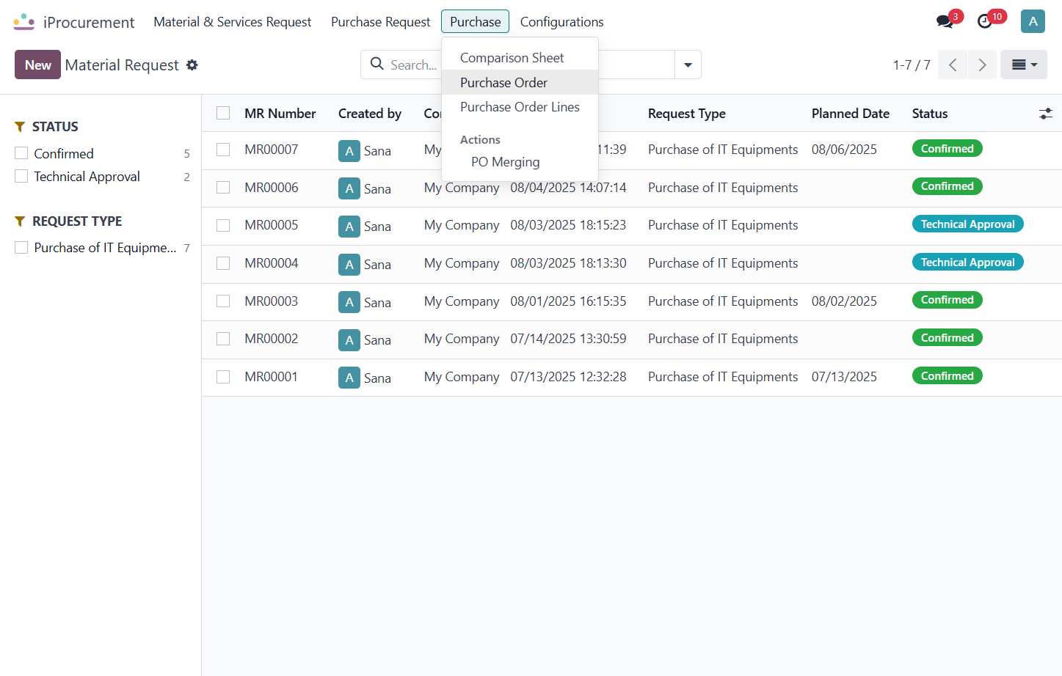Viewport: 1062px width, 676px height.
Task: Open the list view switcher button
Action: (1024, 65)
